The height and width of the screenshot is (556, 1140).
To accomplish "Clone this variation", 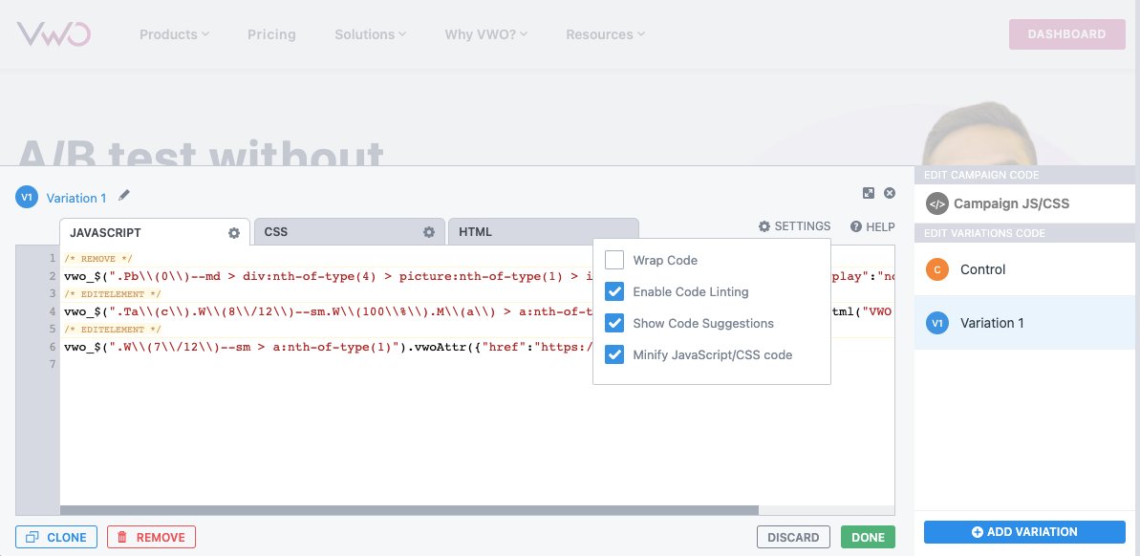I will point(56,537).
